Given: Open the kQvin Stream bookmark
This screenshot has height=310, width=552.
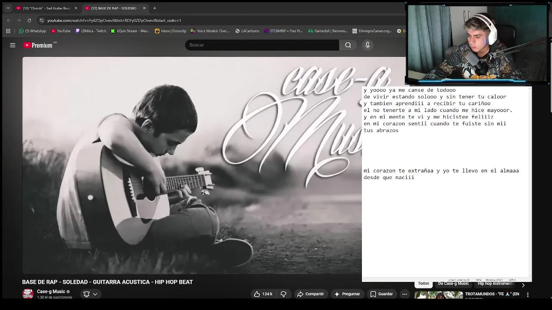Looking at the screenshot, I should [130, 31].
